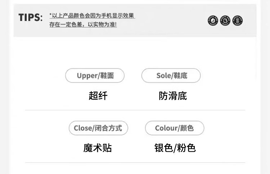Select the 超纤 upper material text
Screen dimensions: 270x174
(98, 96)
